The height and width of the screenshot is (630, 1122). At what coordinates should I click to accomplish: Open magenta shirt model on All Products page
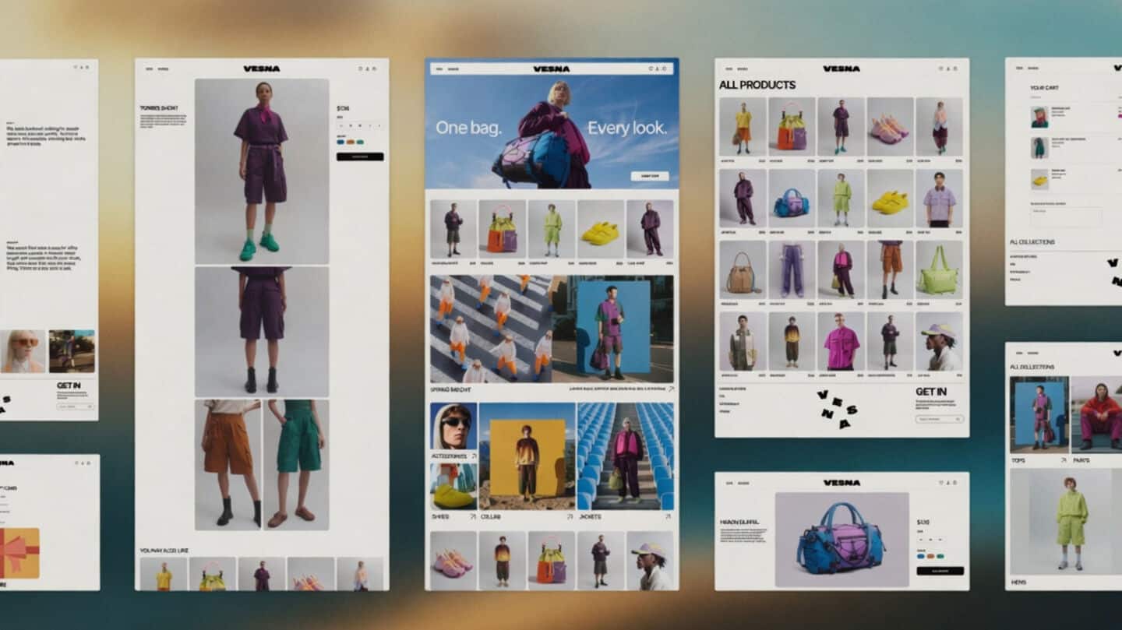click(841, 341)
